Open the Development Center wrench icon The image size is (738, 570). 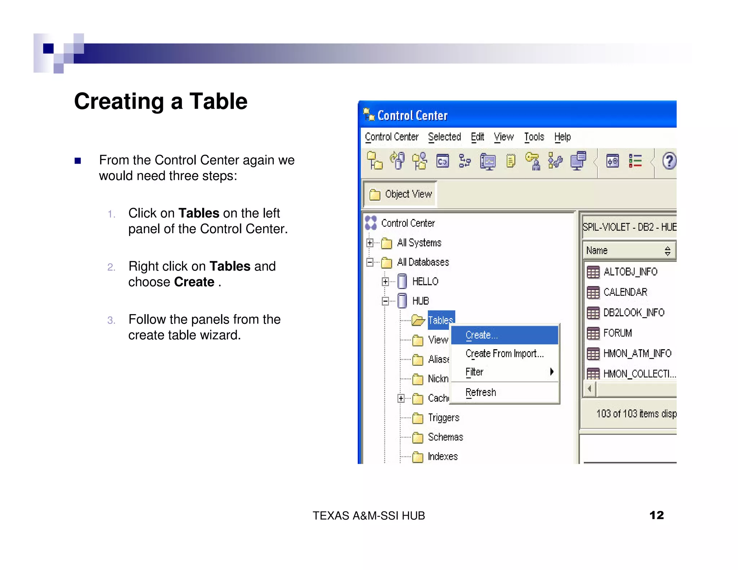[555, 161]
